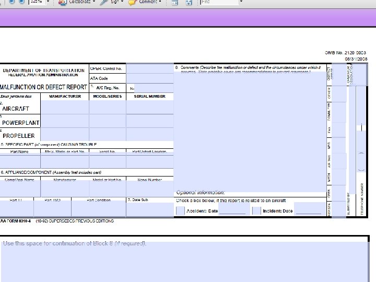
Task: Click the Aircraft Model/Series field
Action: click(108, 107)
